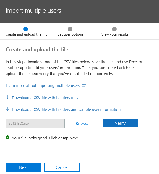This screenshot has height=174, width=159.
Task: Select the 'Create and upload the fi...' step label
Action: pos(26,34)
